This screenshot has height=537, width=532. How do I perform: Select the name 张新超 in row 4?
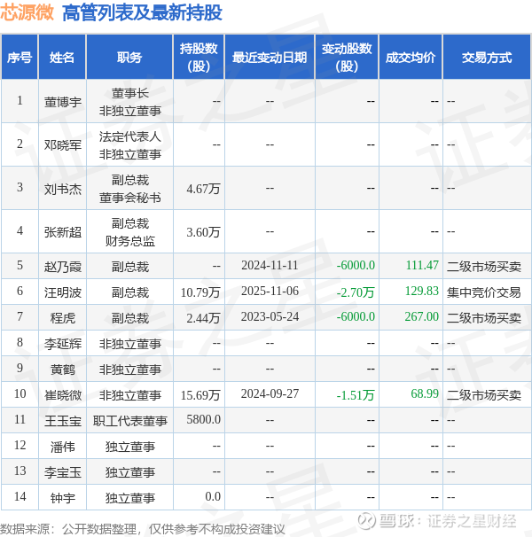coord(63,232)
